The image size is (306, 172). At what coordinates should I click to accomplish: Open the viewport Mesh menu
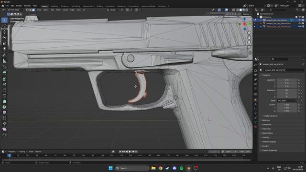pos(58,10)
